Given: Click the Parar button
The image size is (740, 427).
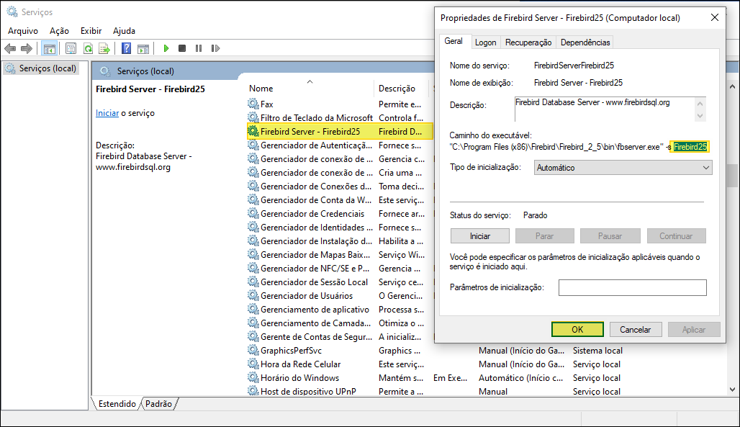Looking at the screenshot, I should (545, 235).
